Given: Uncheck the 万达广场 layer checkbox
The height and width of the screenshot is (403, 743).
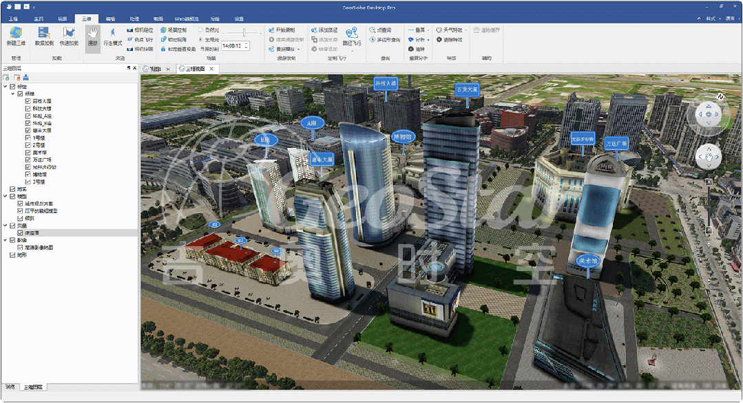Looking at the screenshot, I should pyautogui.click(x=28, y=160).
